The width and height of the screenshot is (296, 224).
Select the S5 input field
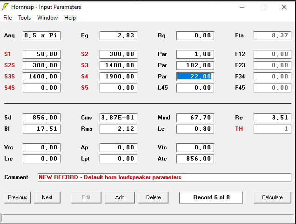(x=118, y=88)
